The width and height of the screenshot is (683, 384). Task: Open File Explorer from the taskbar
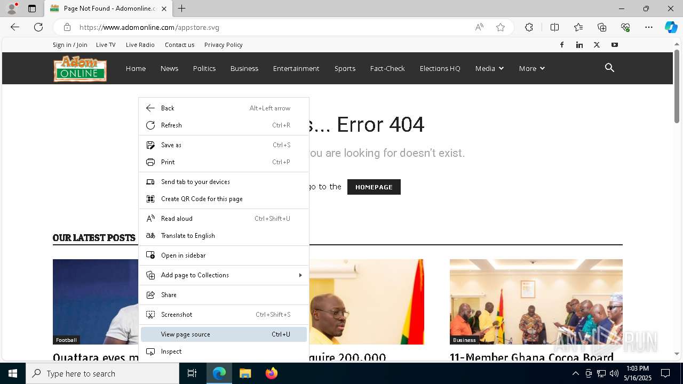click(x=245, y=373)
